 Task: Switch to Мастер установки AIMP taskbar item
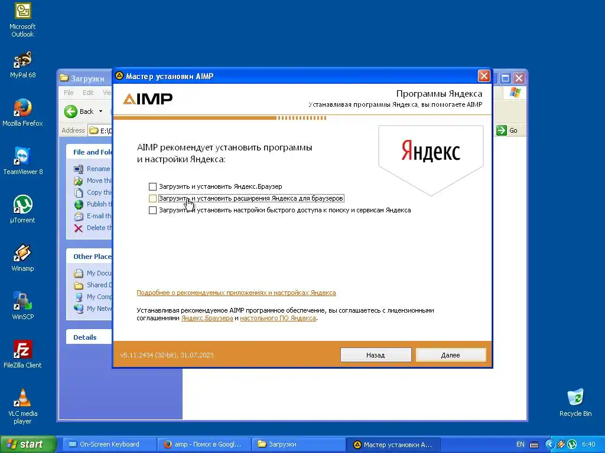tap(392, 444)
